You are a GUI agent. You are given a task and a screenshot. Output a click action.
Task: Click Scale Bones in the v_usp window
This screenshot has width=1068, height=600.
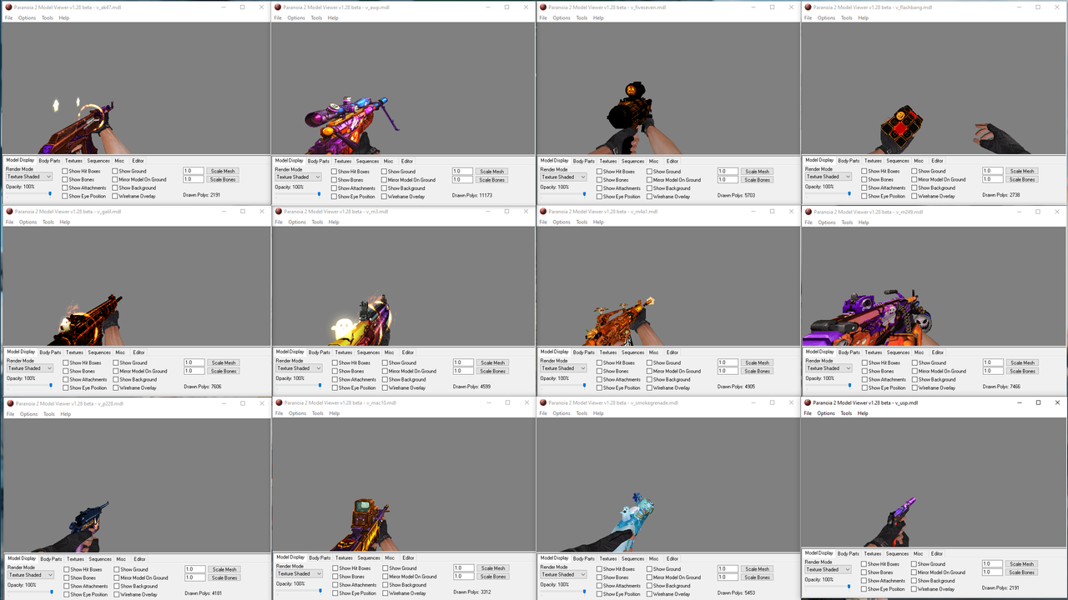pyautogui.click(x=1022, y=572)
